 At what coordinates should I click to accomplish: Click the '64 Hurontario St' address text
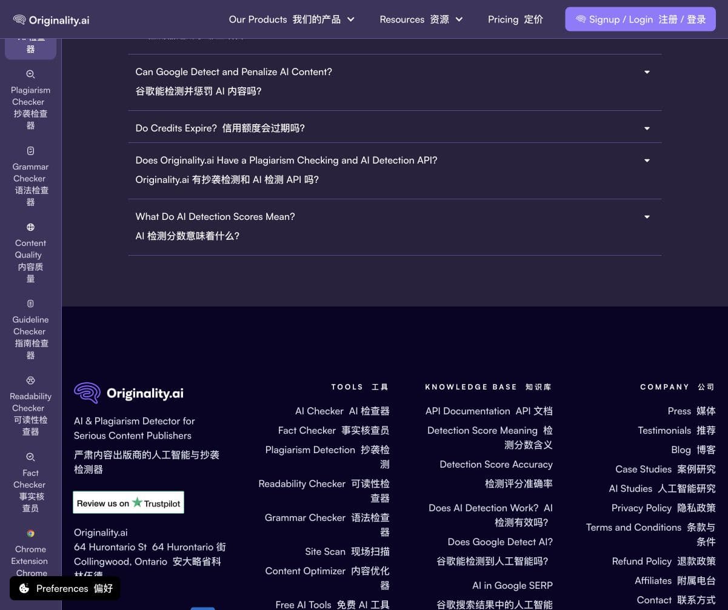tap(110, 546)
